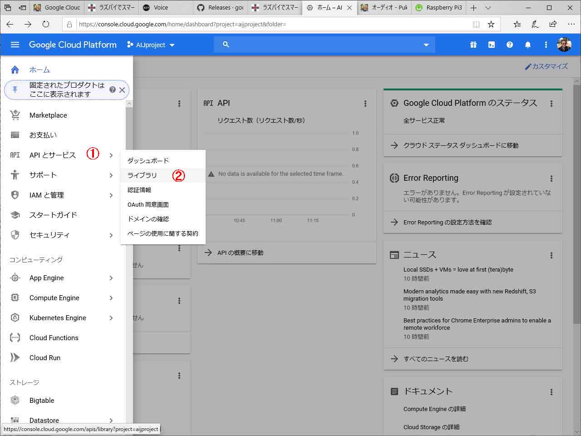Screen dimensions: 581x436
Task: Expand the Compute Engine submenu arrow
Action: 111,298
